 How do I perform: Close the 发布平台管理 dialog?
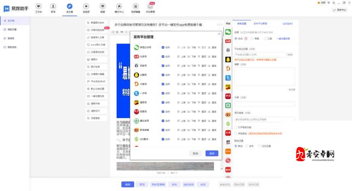pos(219,34)
